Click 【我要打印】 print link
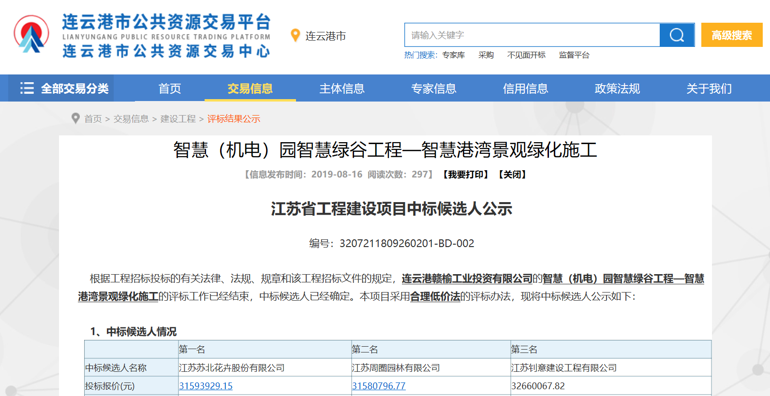This screenshot has height=396, width=770. [x=466, y=175]
